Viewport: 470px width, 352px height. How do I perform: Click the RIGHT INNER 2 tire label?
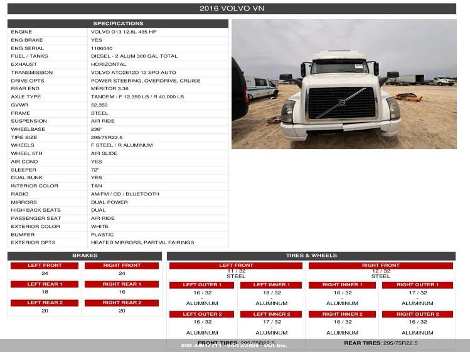(x=342, y=314)
